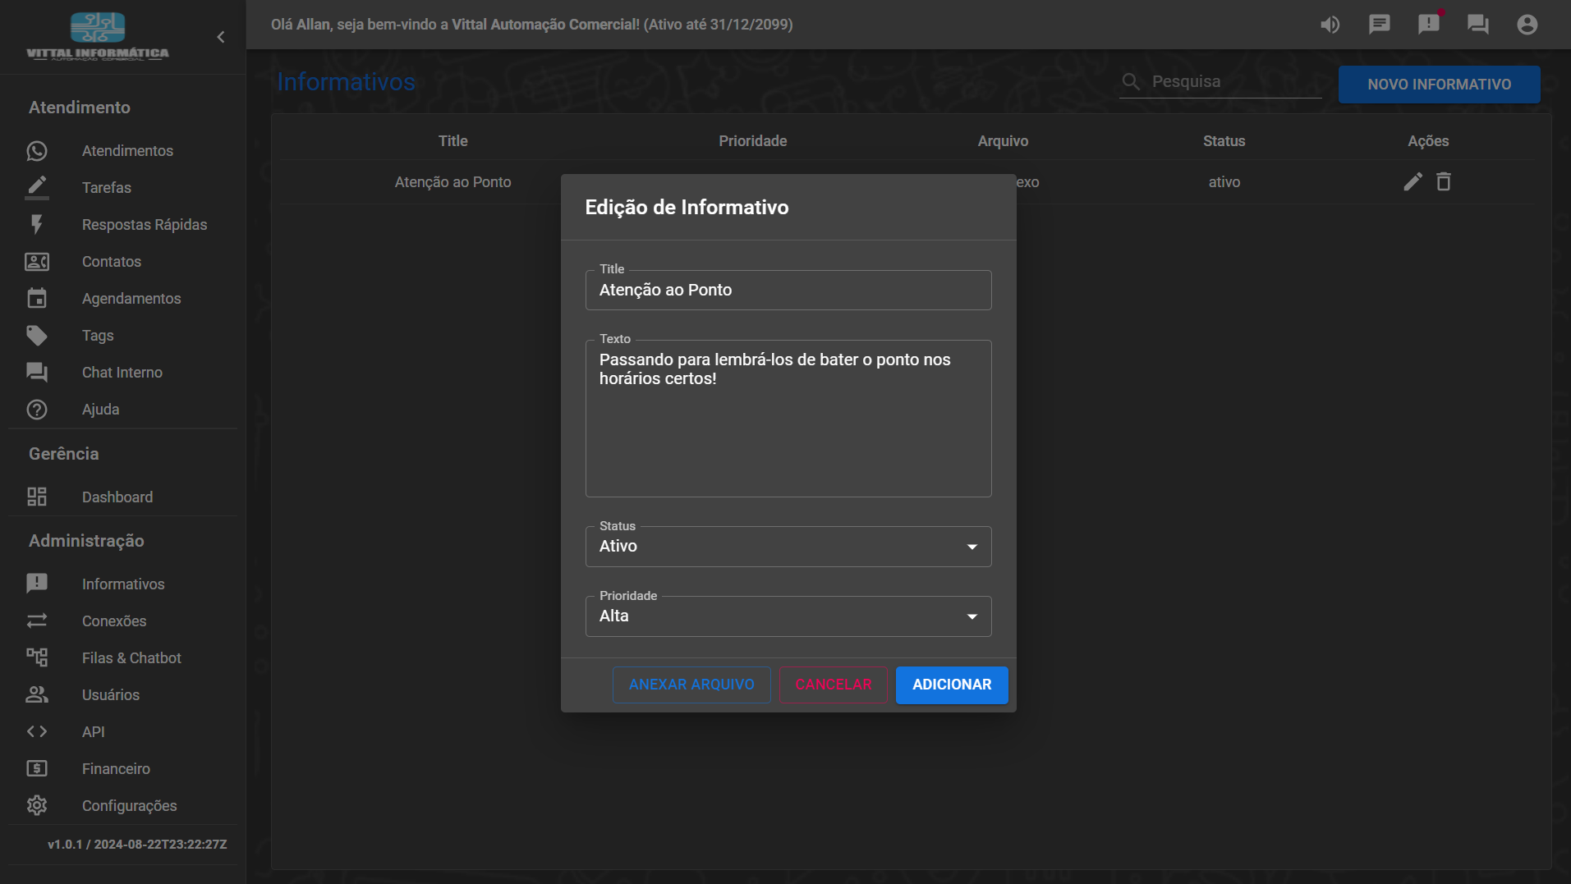Open Agendamentos in the sidebar menu

tap(131, 299)
